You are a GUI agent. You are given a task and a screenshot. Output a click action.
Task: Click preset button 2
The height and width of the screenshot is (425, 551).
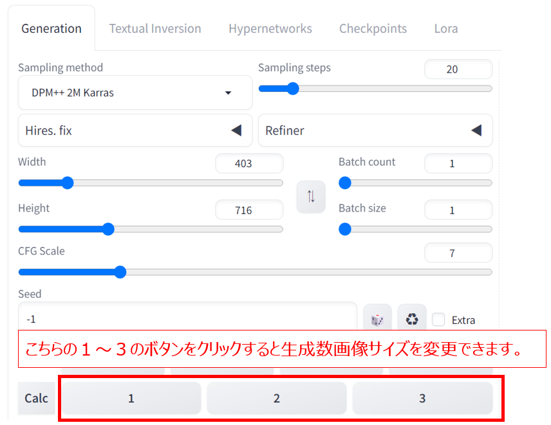click(x=277, y=399)
